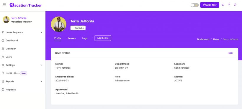This screenshot has width=242, height=109.
Task: Expand the Reports submenu chevron
Action: pos(41,81)
